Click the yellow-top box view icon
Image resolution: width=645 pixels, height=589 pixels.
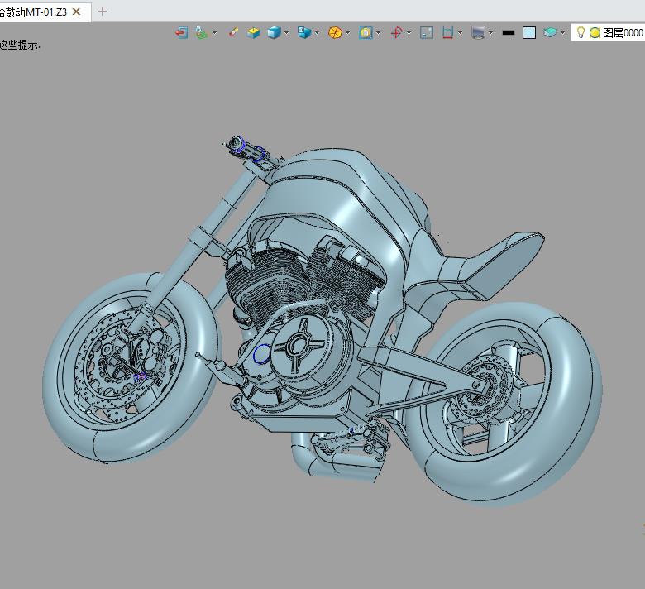pyautogui.click(x=254, y=33)
